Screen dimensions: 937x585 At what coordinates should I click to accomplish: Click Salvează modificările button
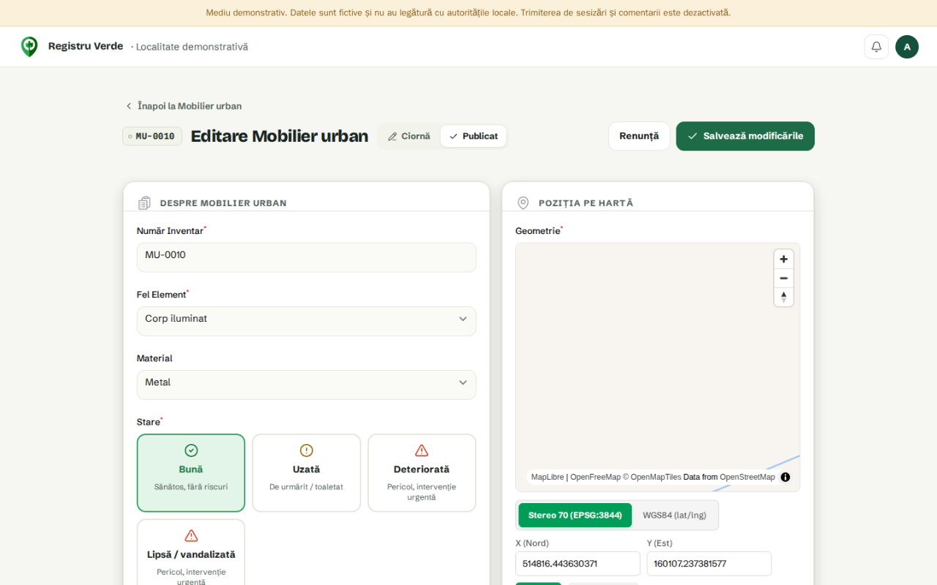tap(745, 136)
